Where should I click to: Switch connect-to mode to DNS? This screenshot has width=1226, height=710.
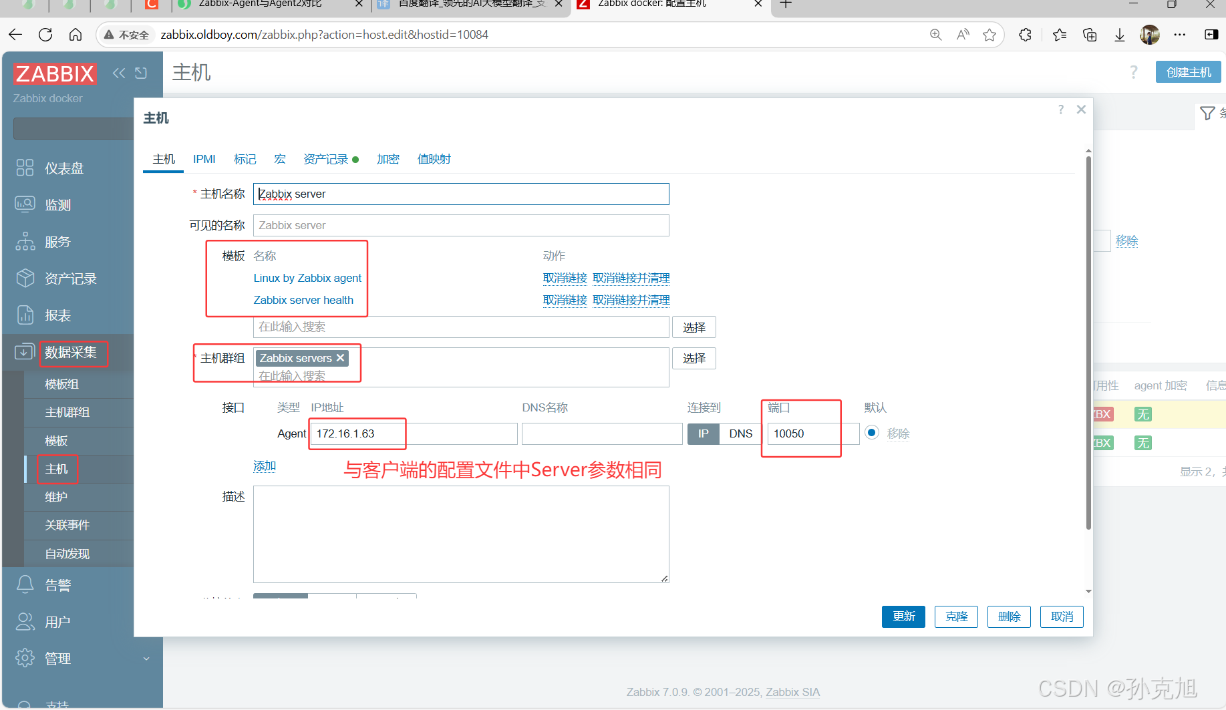740,433
